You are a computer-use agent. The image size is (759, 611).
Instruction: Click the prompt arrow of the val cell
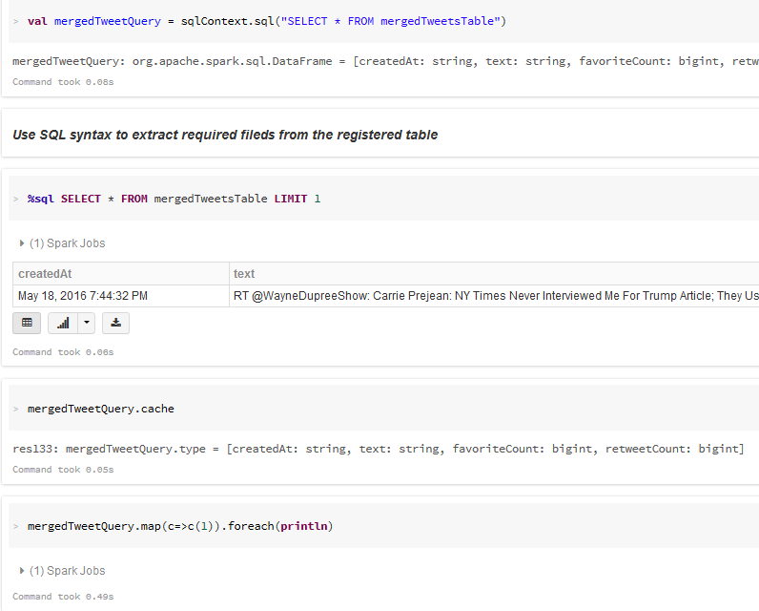pyautogui.click(x=16, y=21)
